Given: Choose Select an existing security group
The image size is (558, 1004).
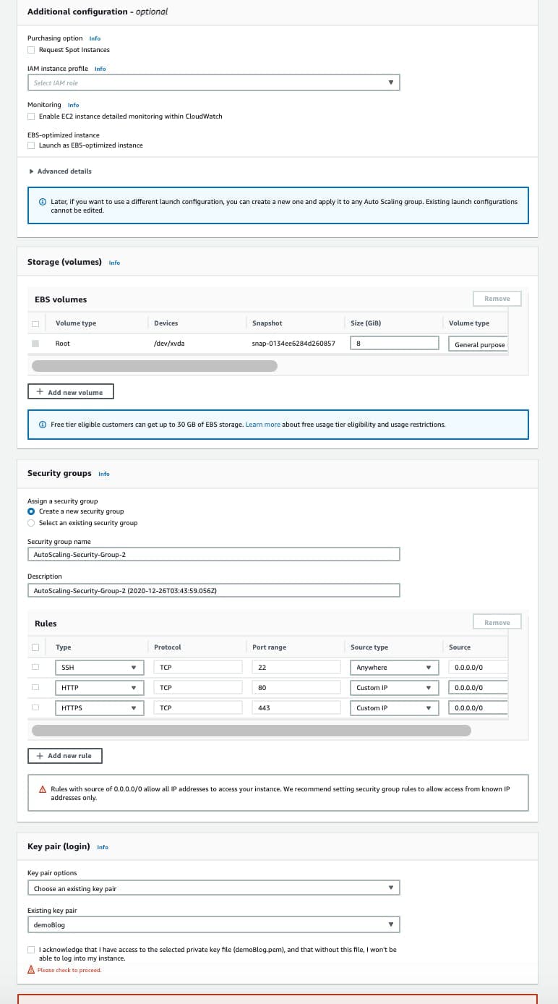Looking at the screenshot, I should point(31,523).
